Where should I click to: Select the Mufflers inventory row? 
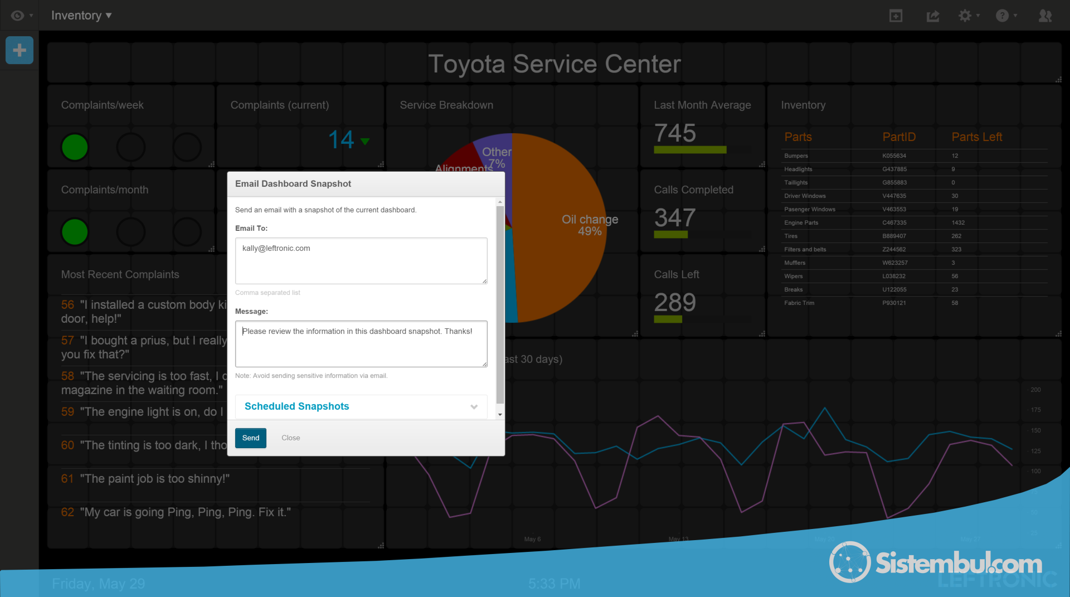(x=915, y=263)
